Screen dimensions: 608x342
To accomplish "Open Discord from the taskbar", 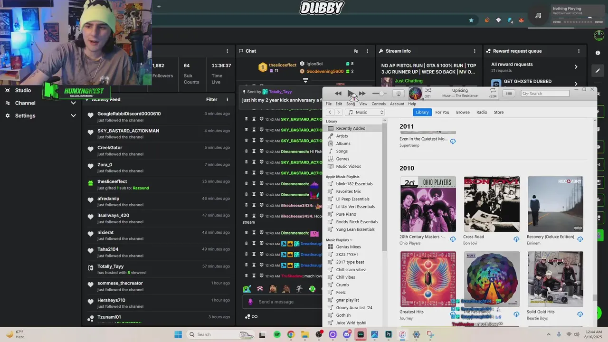I will click(x=347, y=334).
